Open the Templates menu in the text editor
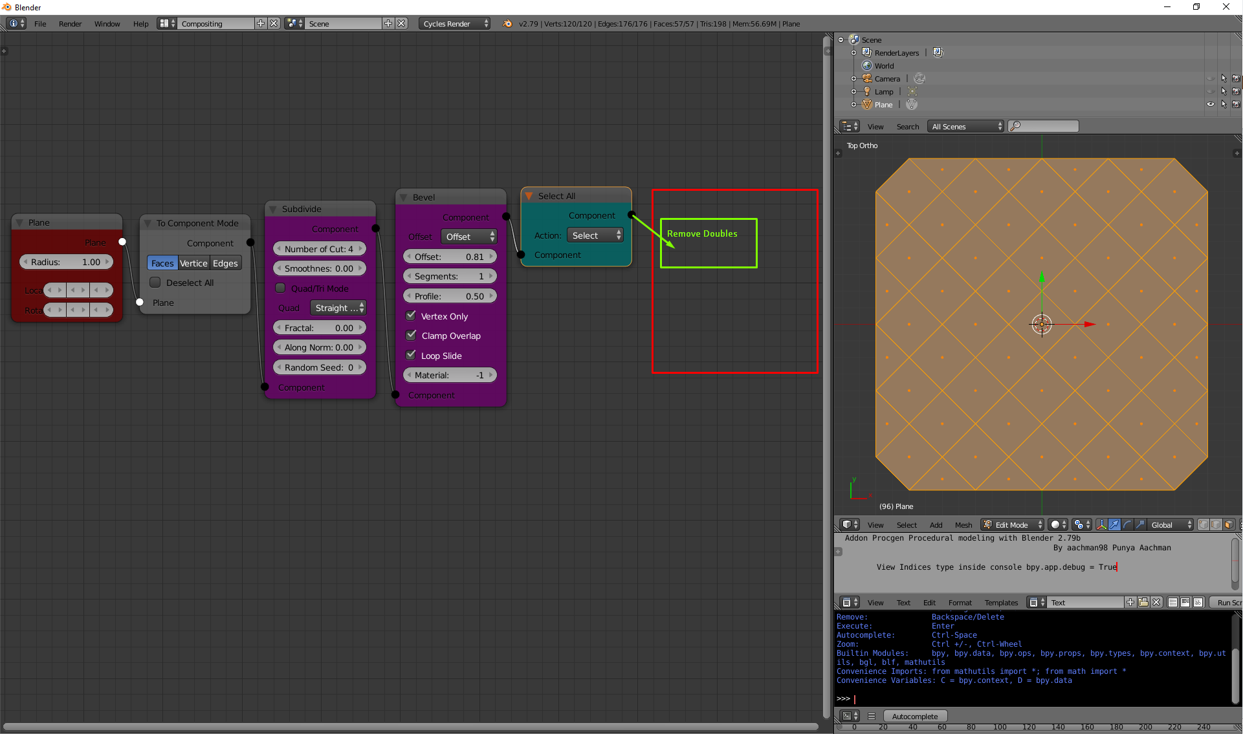This screenshot has width=1243, height=734. tap(1001, 603)
